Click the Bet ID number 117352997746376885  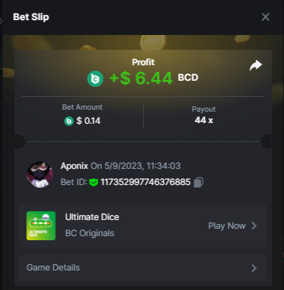click(x=146, y=182)
